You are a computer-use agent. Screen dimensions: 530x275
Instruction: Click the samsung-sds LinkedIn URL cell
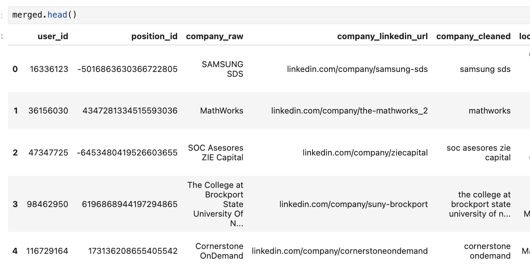coord(357,69)
